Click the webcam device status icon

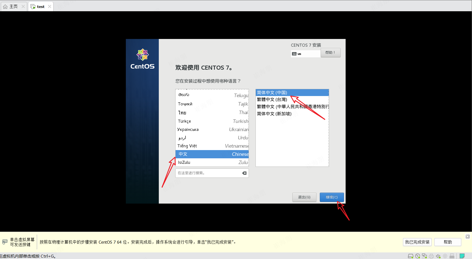point(445,256)
